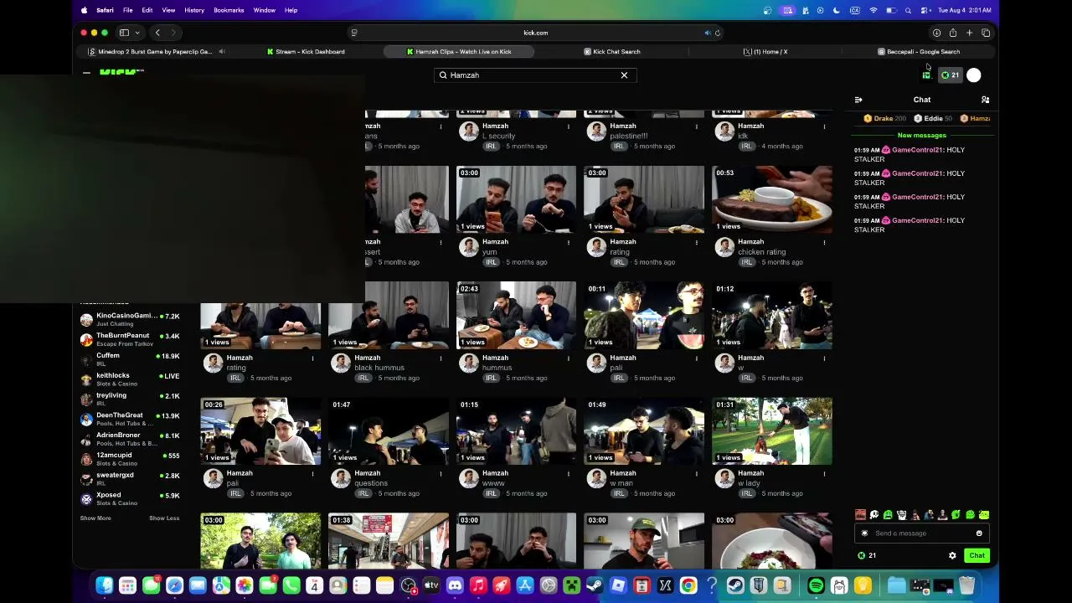Open Spotify from the Dock

click(816, 585)
